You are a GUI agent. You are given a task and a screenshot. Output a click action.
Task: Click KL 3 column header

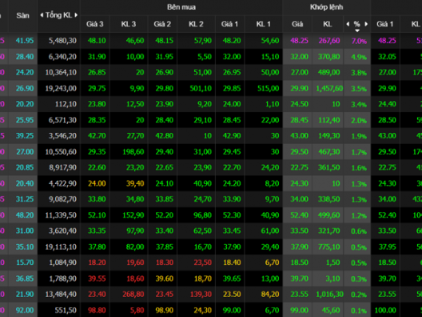click(x=129, y=24)
